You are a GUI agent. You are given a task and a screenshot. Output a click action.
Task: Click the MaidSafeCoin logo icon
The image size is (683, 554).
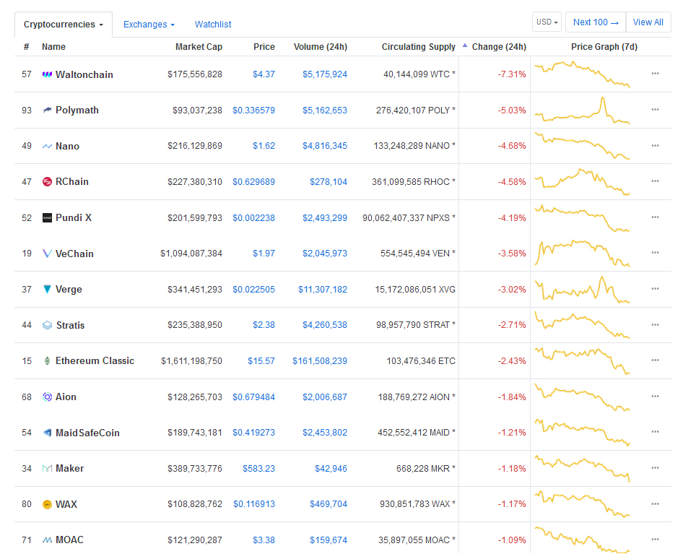coord(47,433)
